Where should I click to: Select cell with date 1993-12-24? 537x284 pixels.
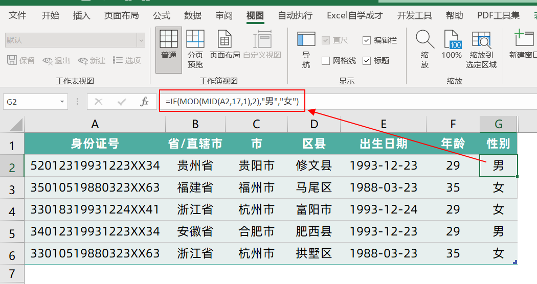pos(383,209)
